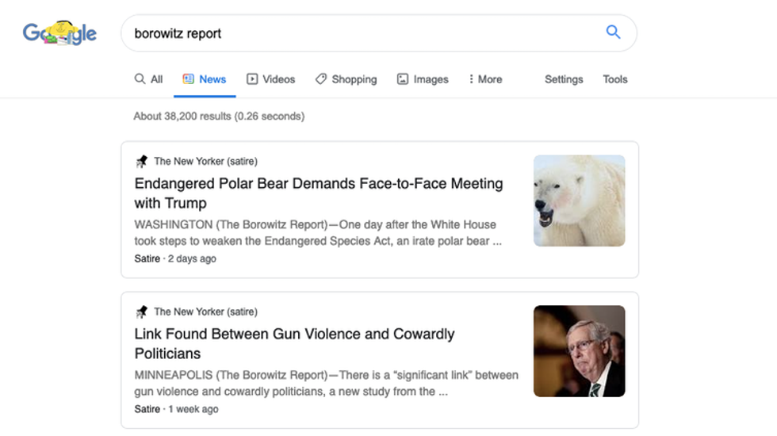Click The New Yorker (satire) source on second result
This screenshot has height=436, width=777.
tap(205, 312)
